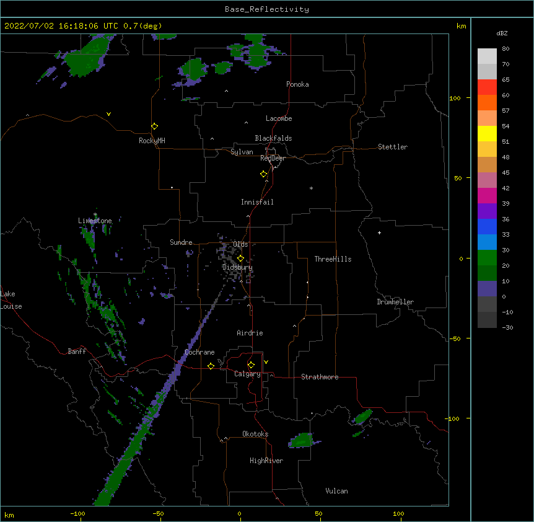
Task: Select the Blackfalds label
Action: (x=273, y=138)
